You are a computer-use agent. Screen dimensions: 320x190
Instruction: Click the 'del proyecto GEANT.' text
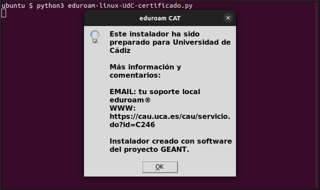click(x=149, y=150)
